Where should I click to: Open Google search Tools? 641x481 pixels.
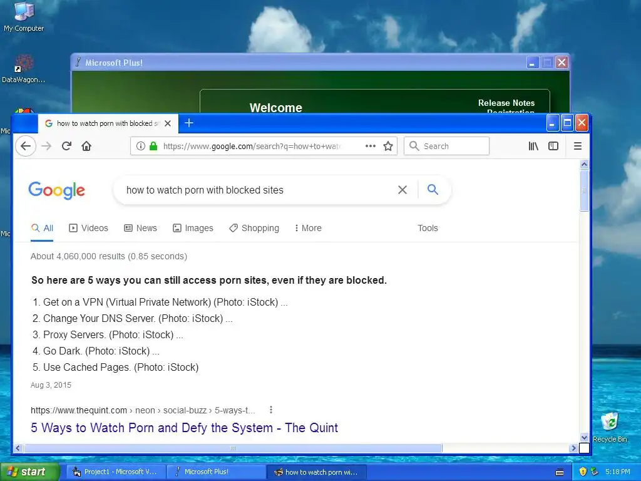pos(428,228)
